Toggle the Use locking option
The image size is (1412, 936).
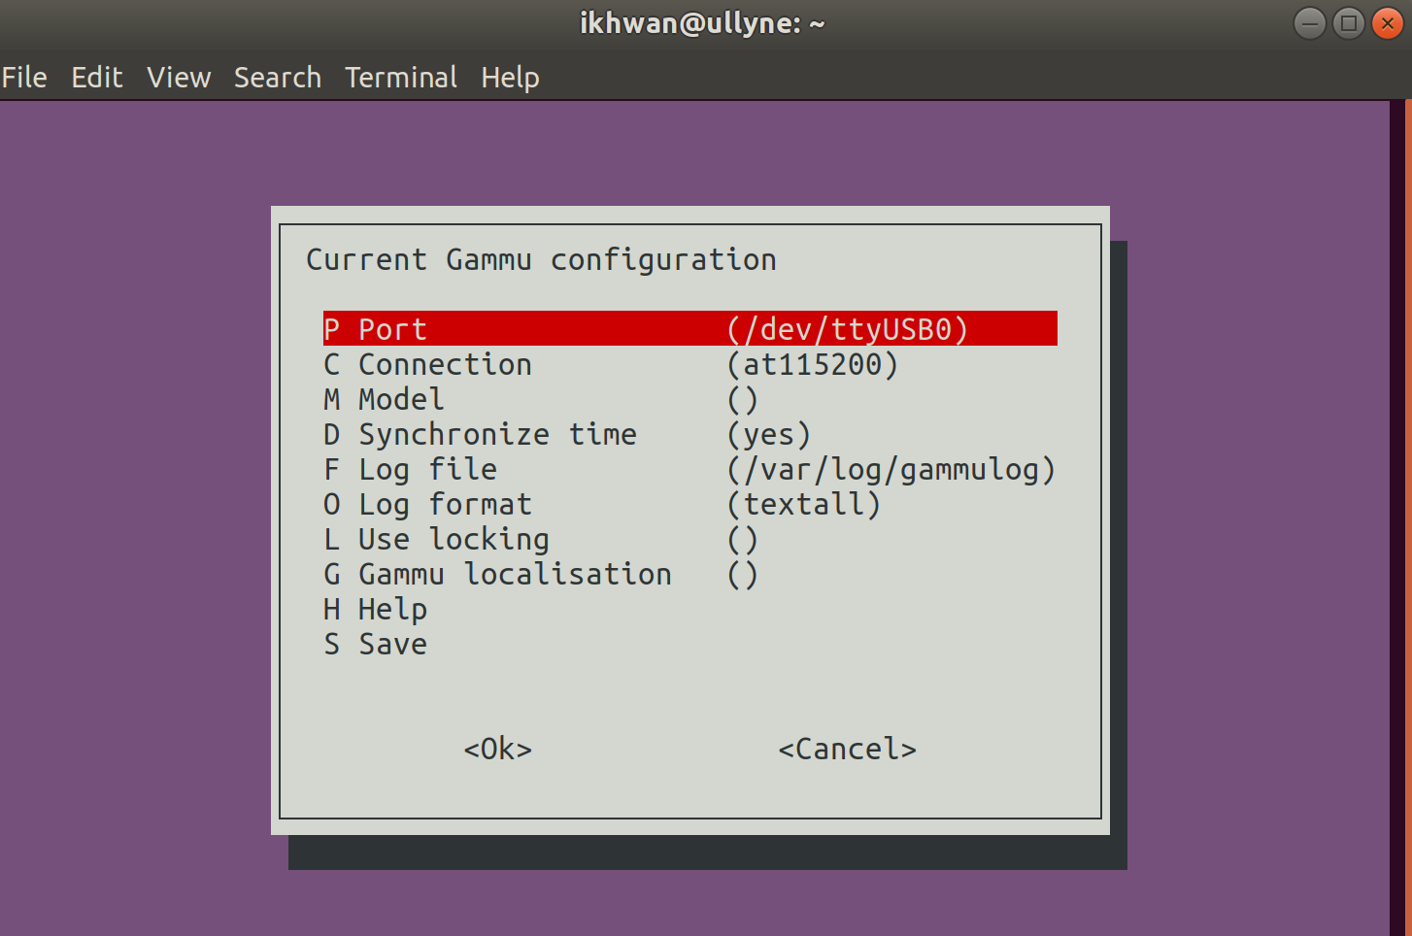[x=453, y=539]
